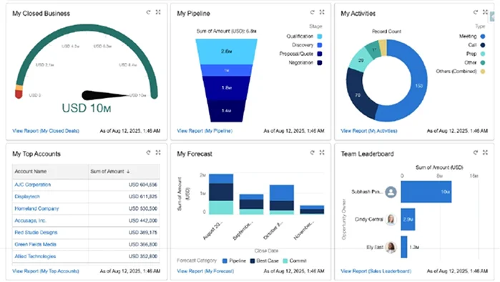This screenshot has height=282, width=500.
Task: Refresh the My Activities card
Action: (x=476, y=12)
